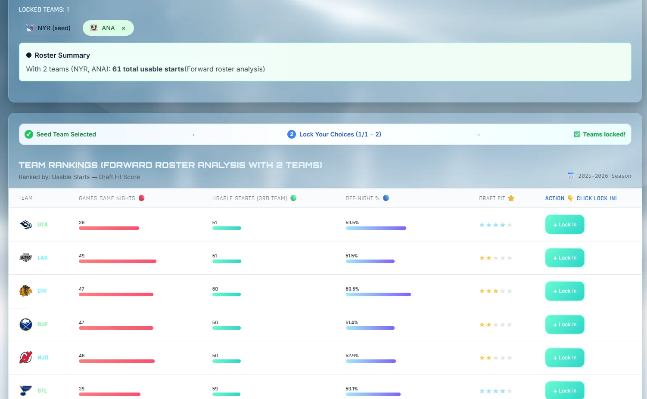Click the Usable Starts (3rd Team) header
Screen dimensions: 647x399
click(x=250, y=198)
